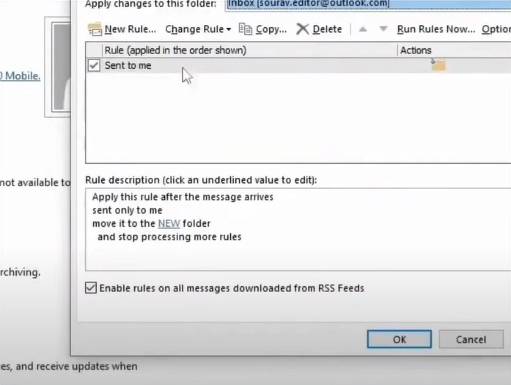Click the move-to-folder action icon
Image resolution: width=511 pixels, height=385 pixels.
click(x=438, y=64)
